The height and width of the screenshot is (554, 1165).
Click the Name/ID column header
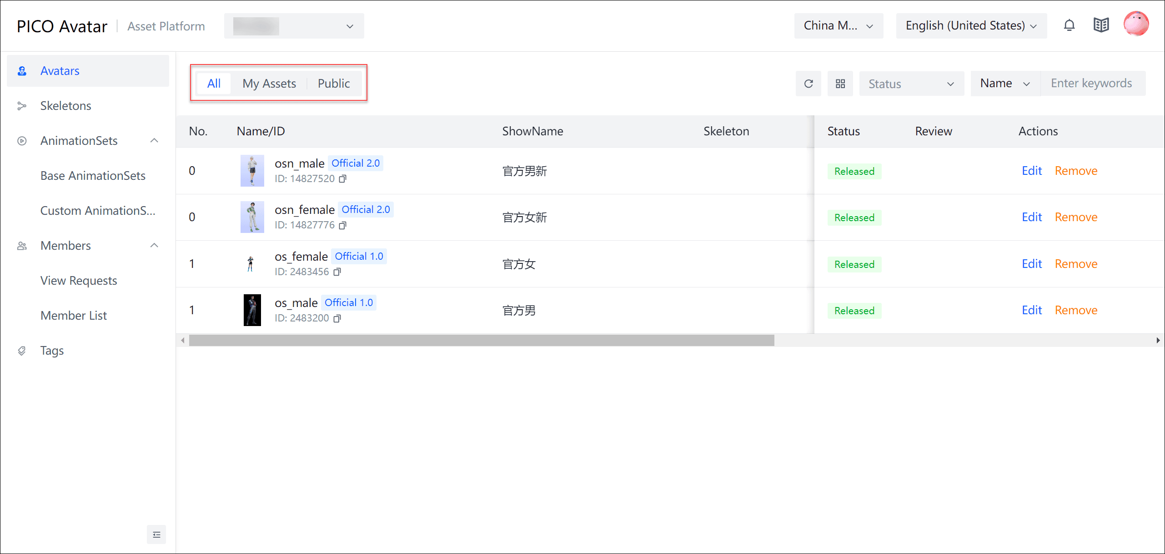(261, 131)
